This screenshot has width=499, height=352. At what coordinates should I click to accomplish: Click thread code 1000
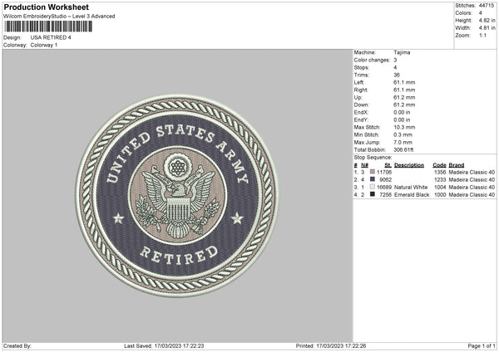[x=440, y=195]
